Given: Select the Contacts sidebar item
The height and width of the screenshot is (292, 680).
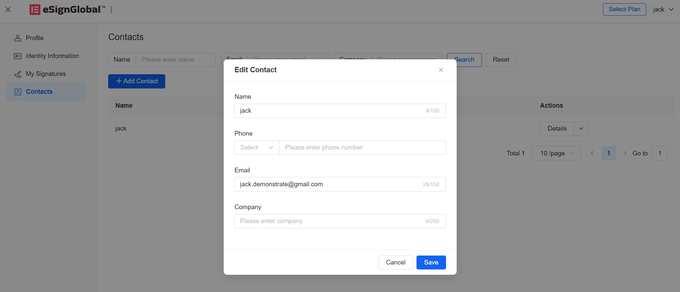Looking at the screenshot, I should click(46, 92).
